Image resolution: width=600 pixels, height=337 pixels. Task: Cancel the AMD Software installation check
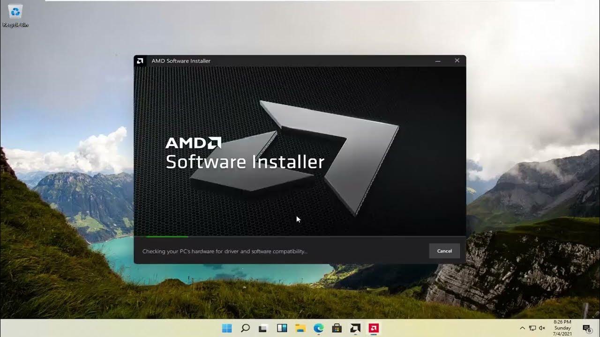click(444, 251)
